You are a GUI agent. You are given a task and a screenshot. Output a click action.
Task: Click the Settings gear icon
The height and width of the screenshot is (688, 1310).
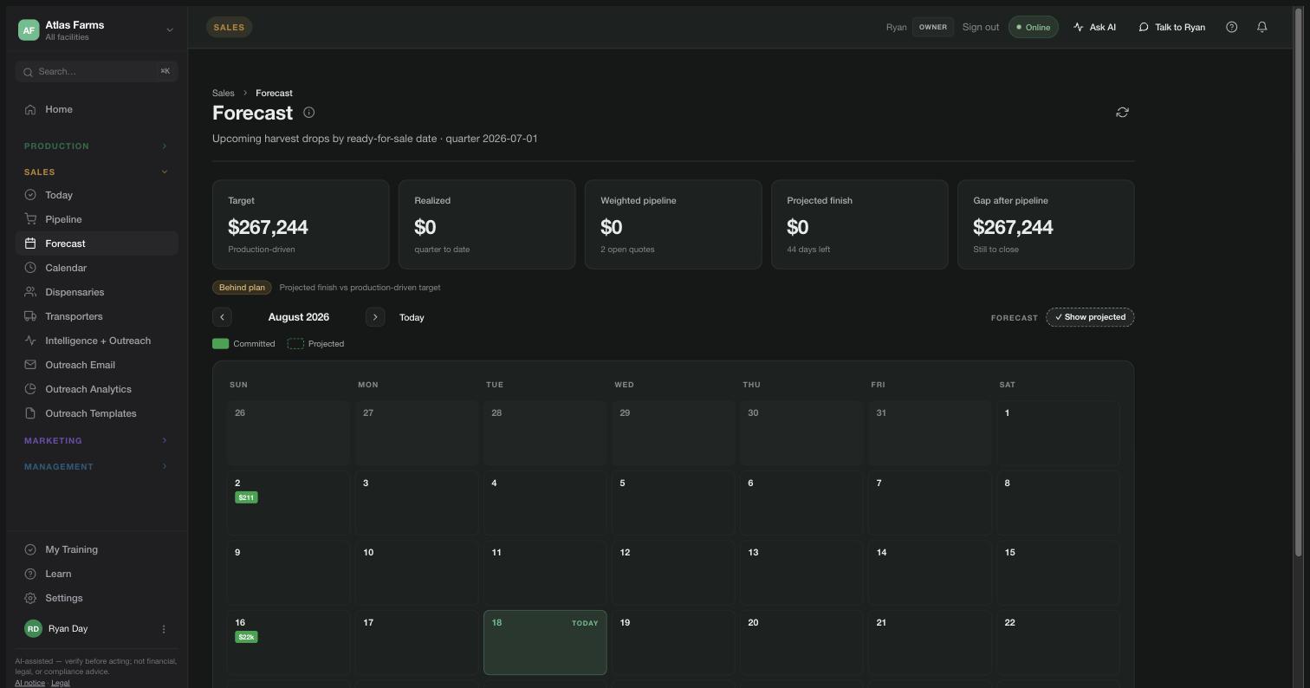pos(30,598)
